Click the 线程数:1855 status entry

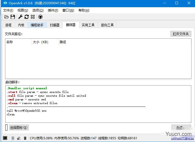[x=107, y=138]
